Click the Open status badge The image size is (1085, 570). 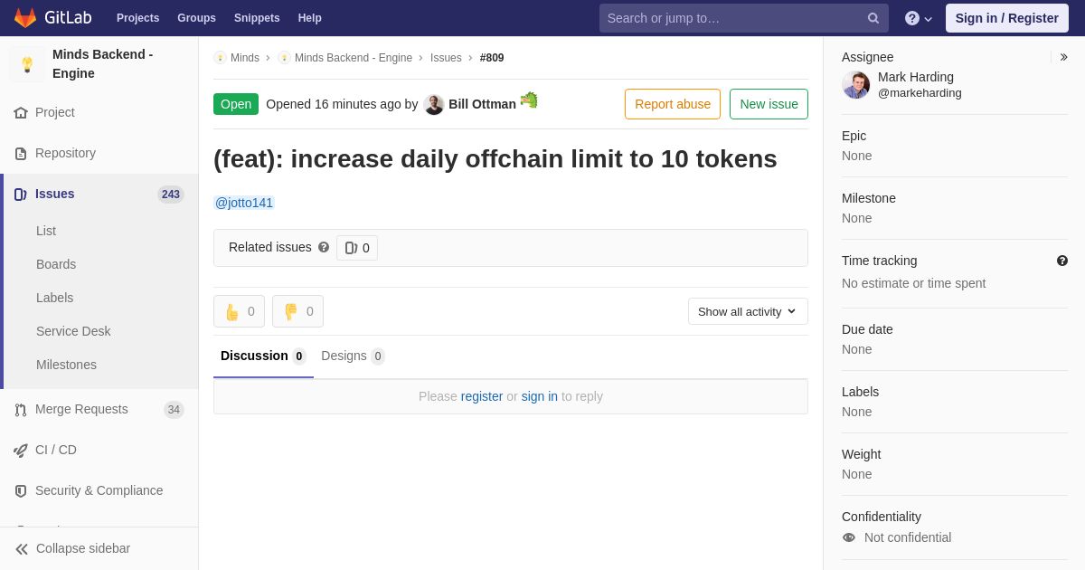pos(236,104)
